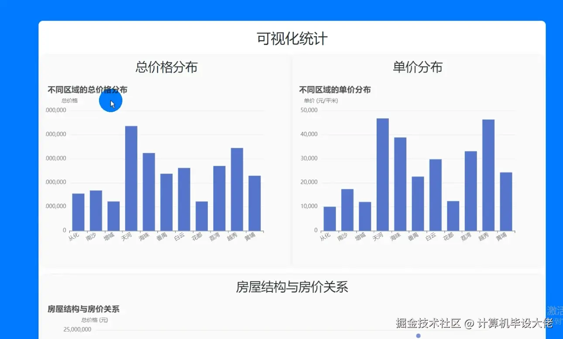563x339 pixels.
Task: Click the 不同区域的单价分布 chart label
Action: click(x=334, y=90)
